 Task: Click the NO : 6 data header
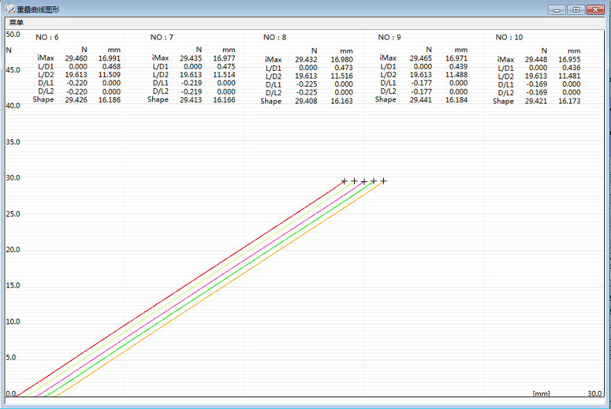click(x=47, y=37)
